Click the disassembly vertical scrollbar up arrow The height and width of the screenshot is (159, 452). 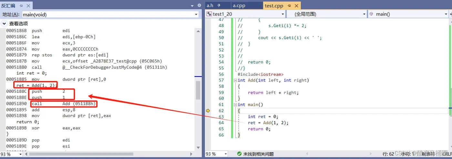pos(198,31)
